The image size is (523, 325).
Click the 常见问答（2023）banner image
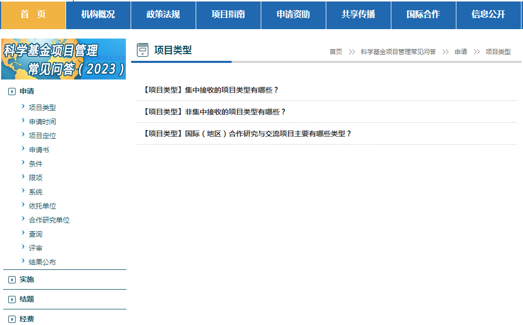pyautogui.click(x=63, y=58)
